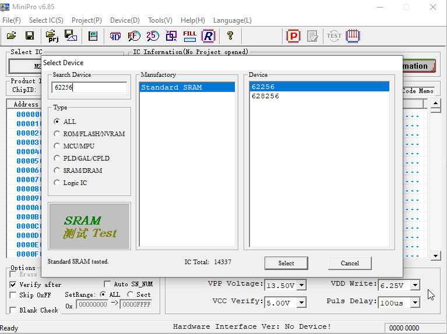Click the Read ID chip icon
This screenshot has width=447, height=334.
tap(115, 36)
